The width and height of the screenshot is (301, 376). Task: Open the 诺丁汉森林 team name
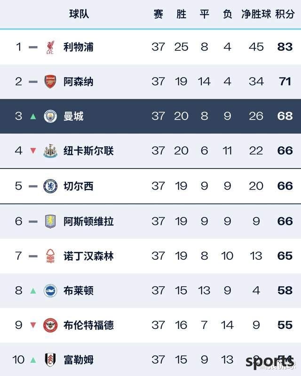tap(88, 256)
